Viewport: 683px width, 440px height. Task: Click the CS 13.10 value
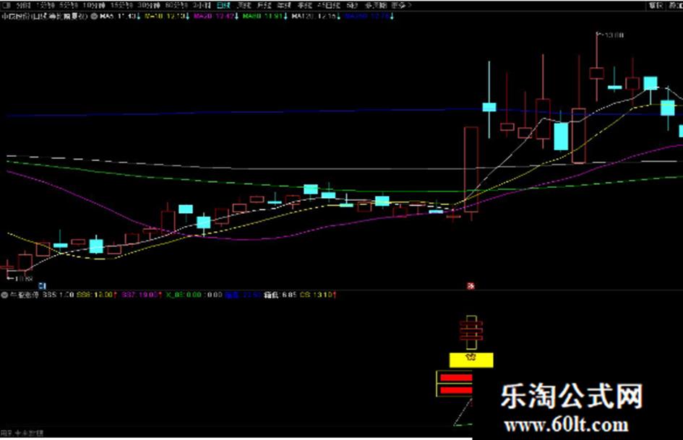(x=318, y=295)
